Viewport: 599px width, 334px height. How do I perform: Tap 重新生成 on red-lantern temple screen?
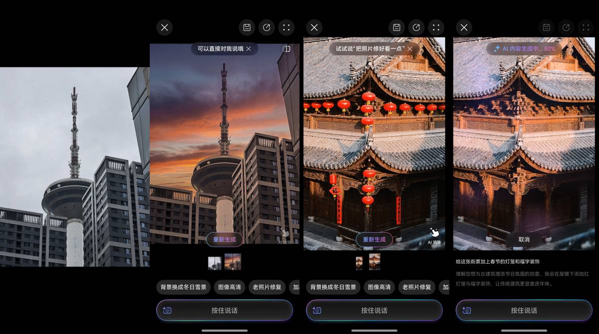tap(374, 239)
